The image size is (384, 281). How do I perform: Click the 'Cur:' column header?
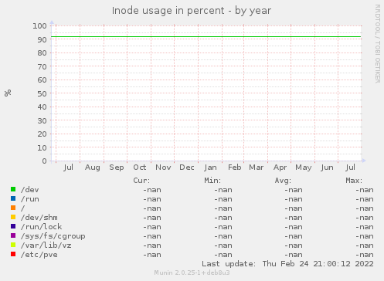point(141,181)
